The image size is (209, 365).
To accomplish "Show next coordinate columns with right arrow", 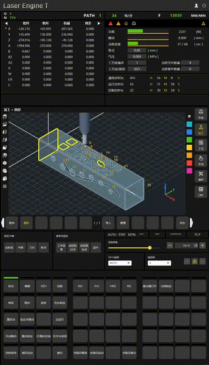I will click(99, 23).
